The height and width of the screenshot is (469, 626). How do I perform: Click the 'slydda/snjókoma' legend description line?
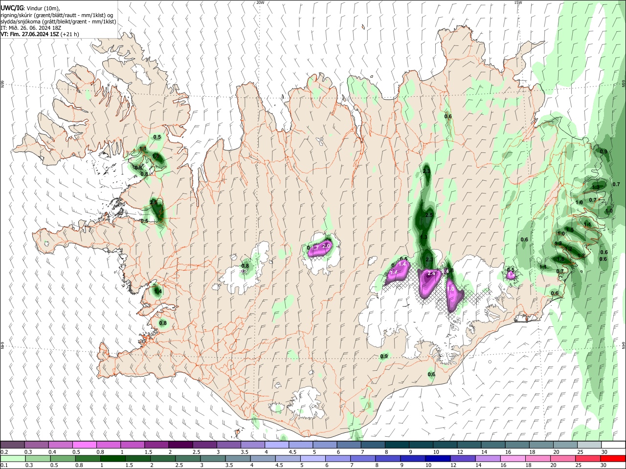click(59, 21)
